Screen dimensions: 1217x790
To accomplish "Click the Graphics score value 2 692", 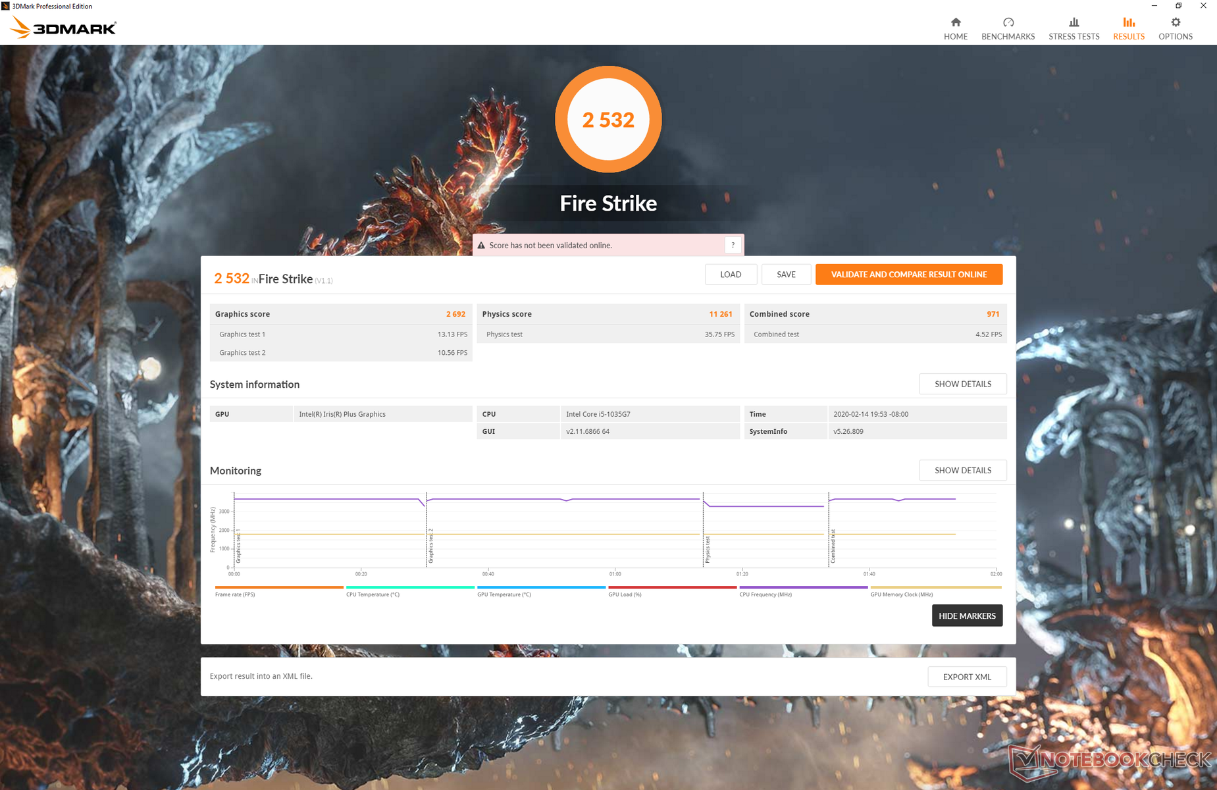I will [455, 314].
